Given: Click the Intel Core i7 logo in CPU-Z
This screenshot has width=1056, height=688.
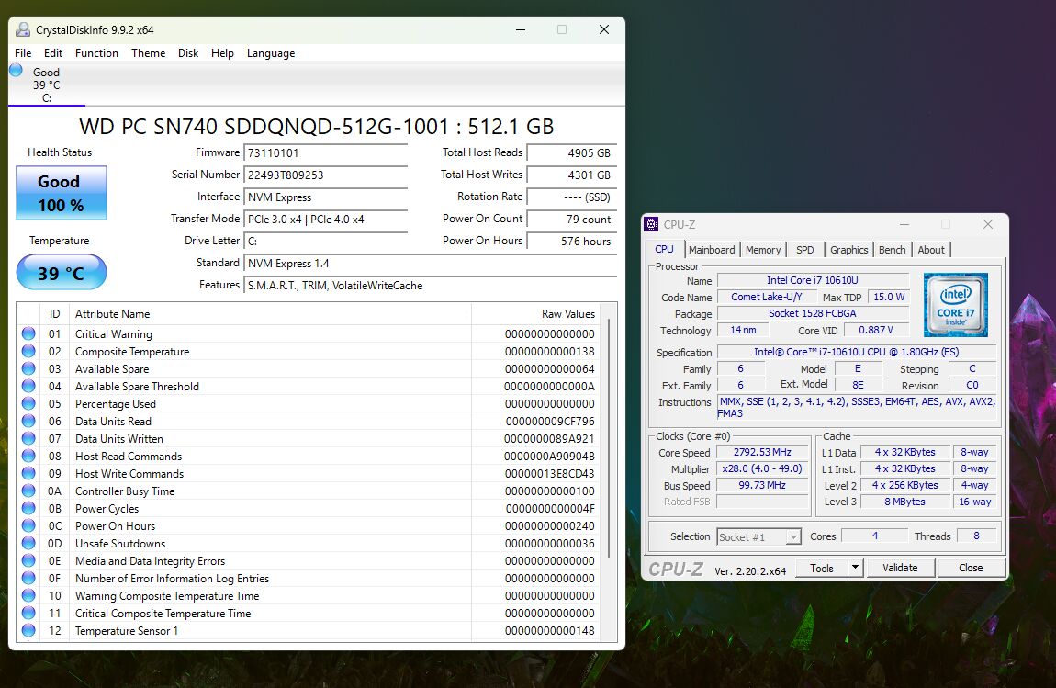Looking at the screenshot, I should (x=956, y=305).
